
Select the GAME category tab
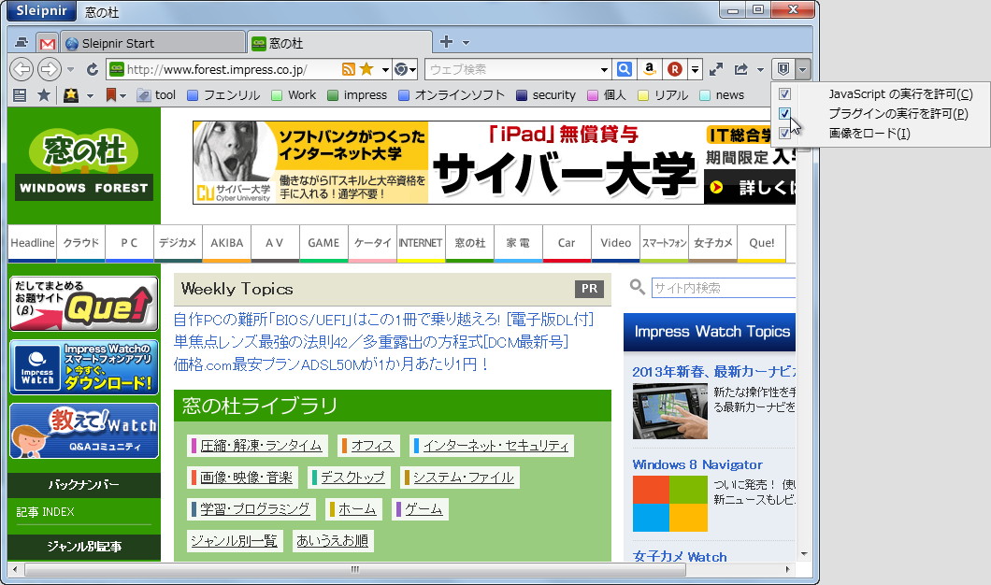[x=323, y=243]
